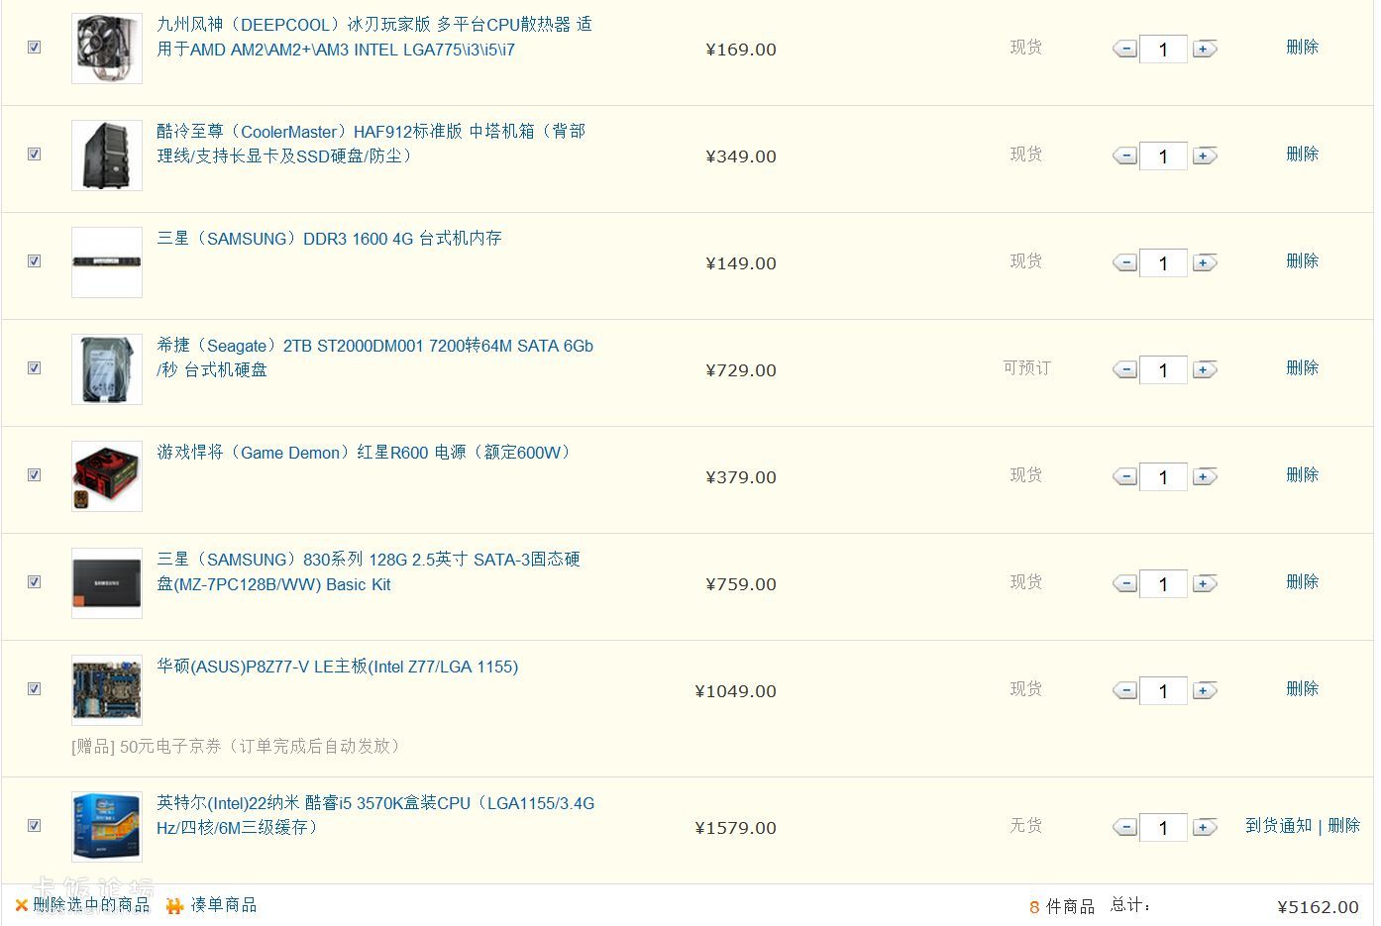This screenshot has height=926, width=1381.
Task: Open the ASUS motherboard thumbnail
Action: point(107,689)
